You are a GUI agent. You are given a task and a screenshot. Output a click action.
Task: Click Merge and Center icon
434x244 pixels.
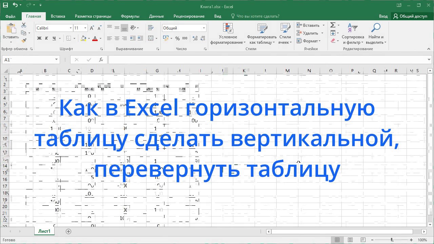pos(151,38)
